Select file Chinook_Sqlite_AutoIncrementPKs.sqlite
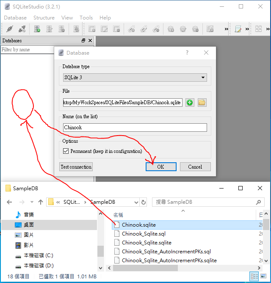 coord(169,260)
